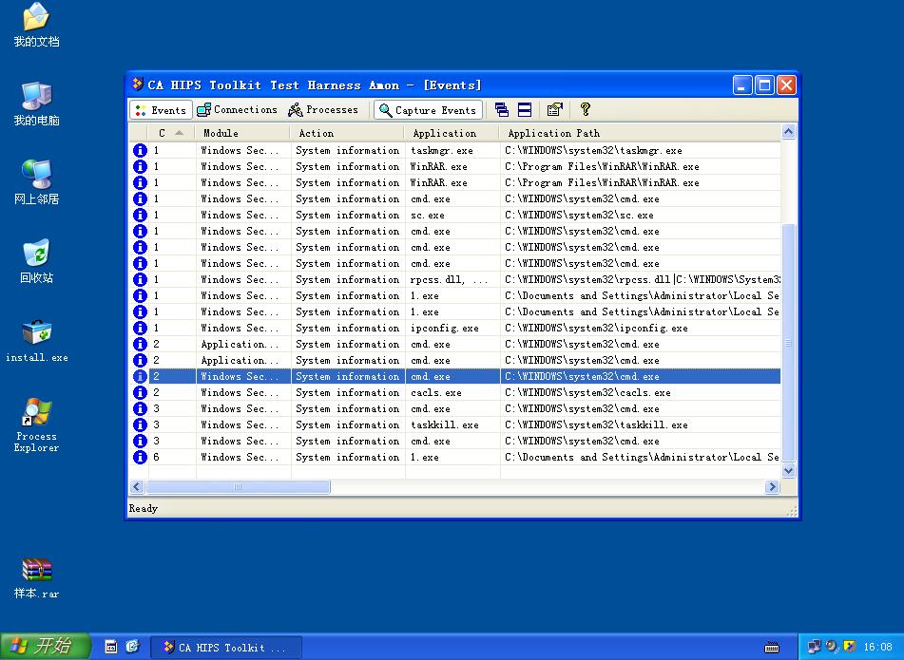Click info icon of sc.exe row
Viewport: 904px width, 660px height.
coord(140,215)
